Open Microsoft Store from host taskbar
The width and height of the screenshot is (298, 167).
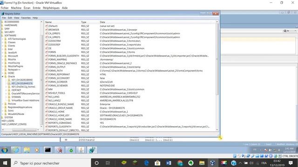click(157, 163)
